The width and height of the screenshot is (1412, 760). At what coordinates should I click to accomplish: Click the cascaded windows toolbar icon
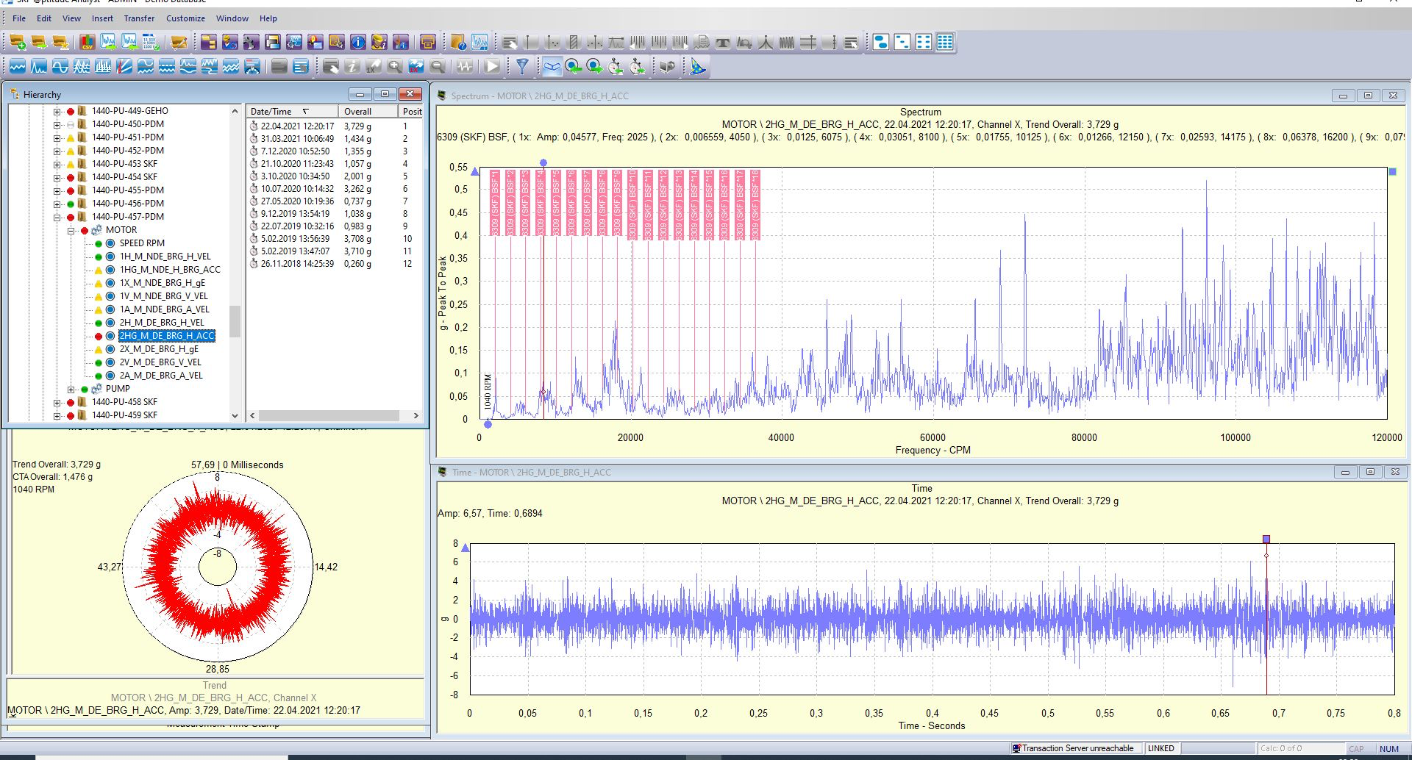pos(273,43)
